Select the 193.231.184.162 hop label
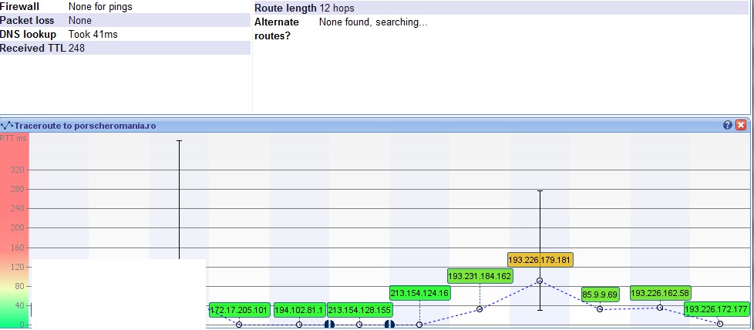 (x=480, y=276)
